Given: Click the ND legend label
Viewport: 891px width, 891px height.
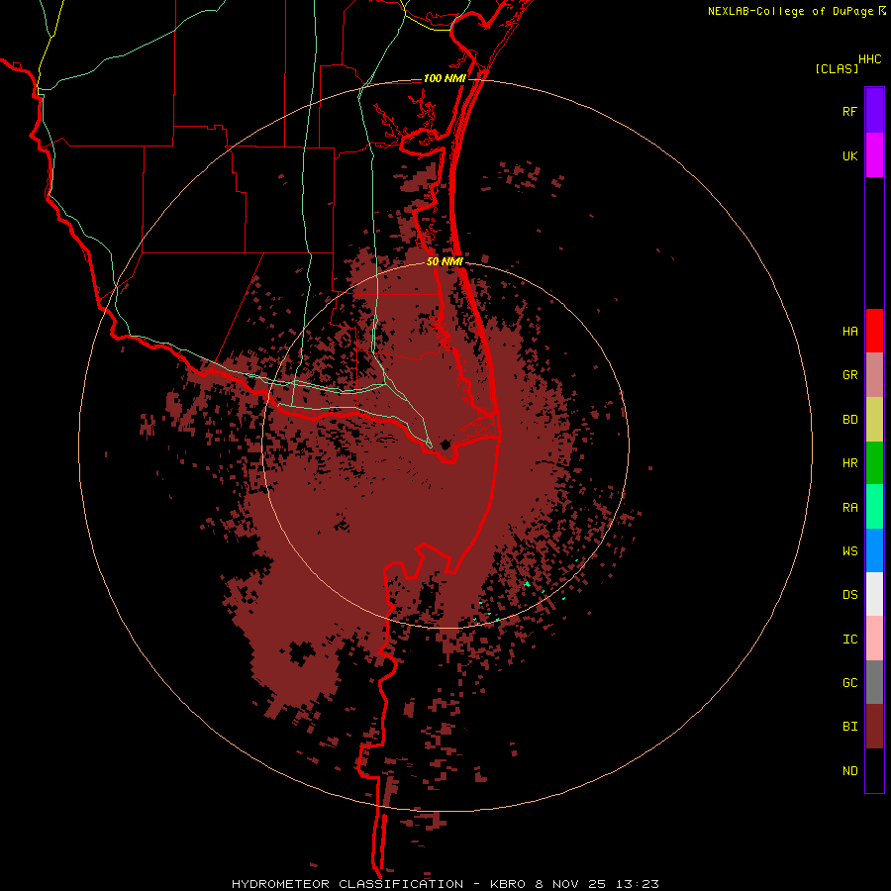Looking at the screenshot, I should pos(849,771).
